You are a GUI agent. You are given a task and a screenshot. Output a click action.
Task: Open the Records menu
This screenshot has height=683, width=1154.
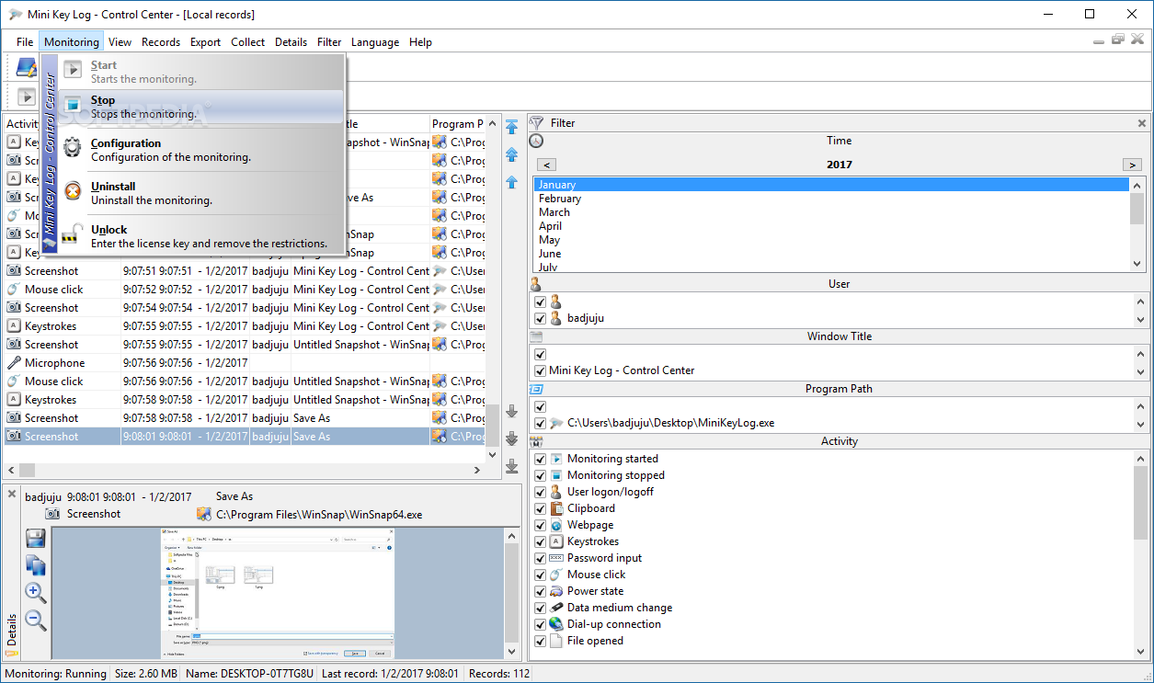click(x=161, y=42)
